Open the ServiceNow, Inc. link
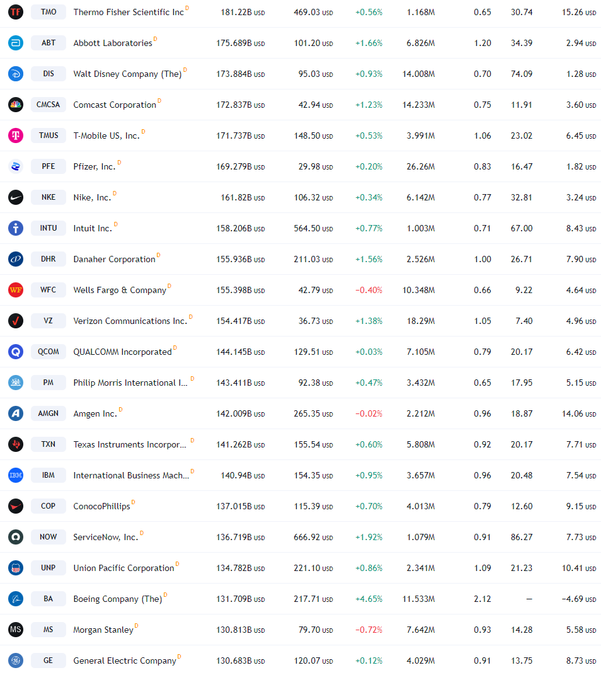 pyautogui.click(x=105, y=537)
